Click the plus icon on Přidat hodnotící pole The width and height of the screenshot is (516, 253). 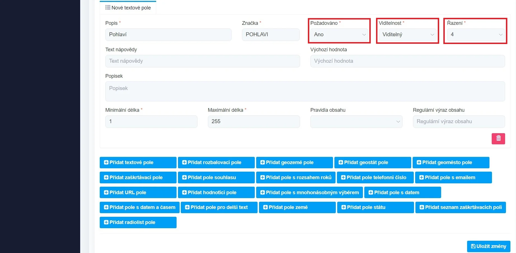pos(184,193)
